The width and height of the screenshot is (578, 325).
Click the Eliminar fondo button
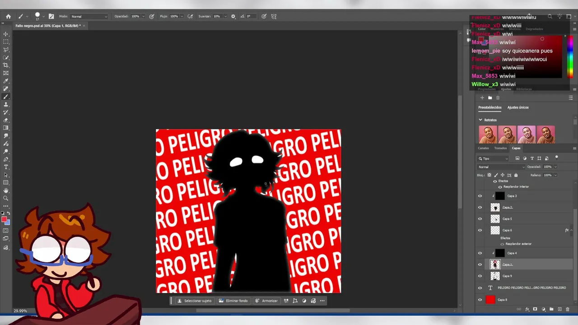(233, 301)
